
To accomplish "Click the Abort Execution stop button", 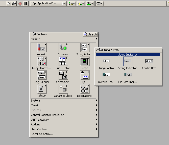I will point(20,4).
